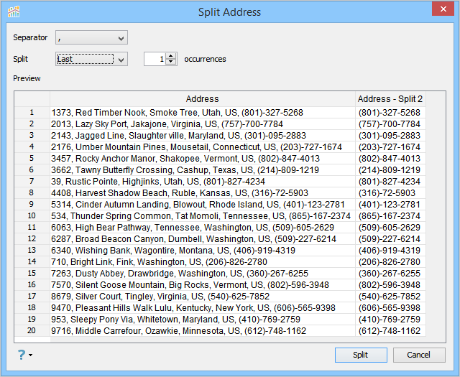Click the application icon in title bar

14,11
